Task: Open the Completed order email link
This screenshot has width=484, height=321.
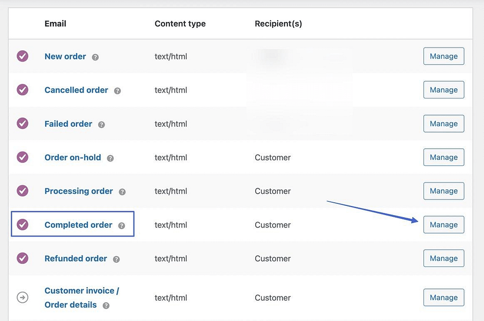Action: [78, 225]
